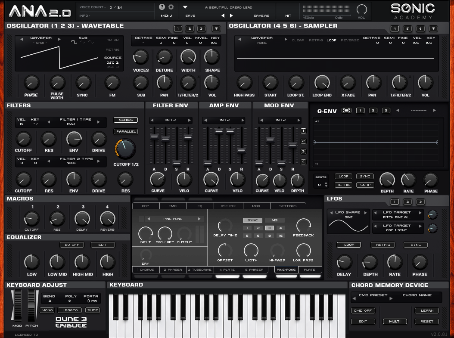
Task: Expand the oscillator 1 2 3 dropdown arrow
Action: point(216,29)
